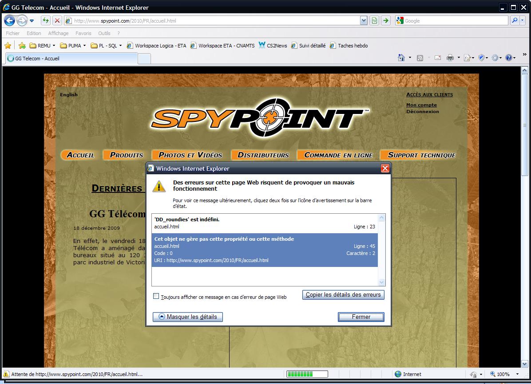Screen dimensions: 531x384
Task: Open the Safety shield menu
Action: (483, 58)
